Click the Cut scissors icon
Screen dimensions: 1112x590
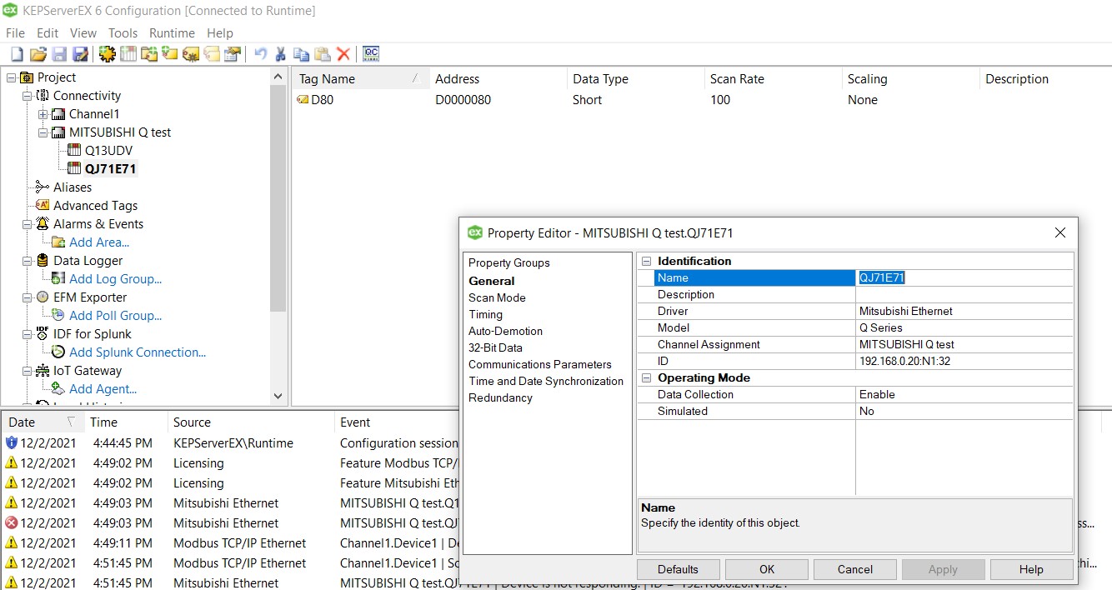281,54
